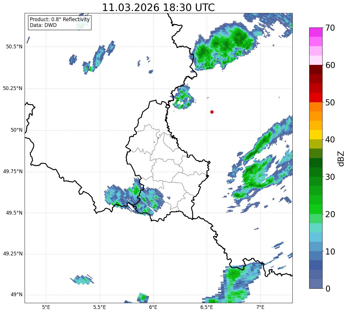The image size is (348, 313).
Task: Click the latitude label 49.75°N
Action: [x=12, y=171]
